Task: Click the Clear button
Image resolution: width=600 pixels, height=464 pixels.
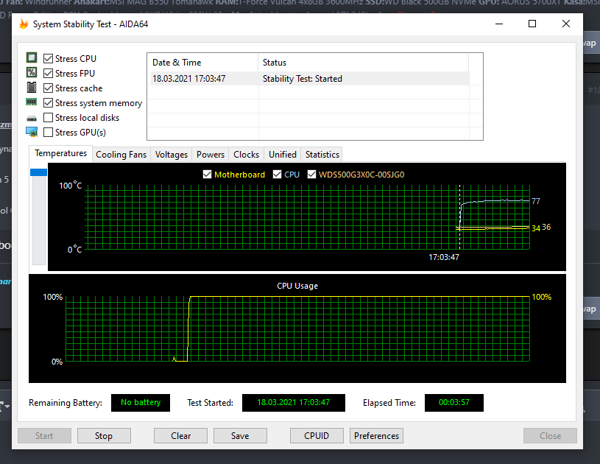Action: coord(180,436)
